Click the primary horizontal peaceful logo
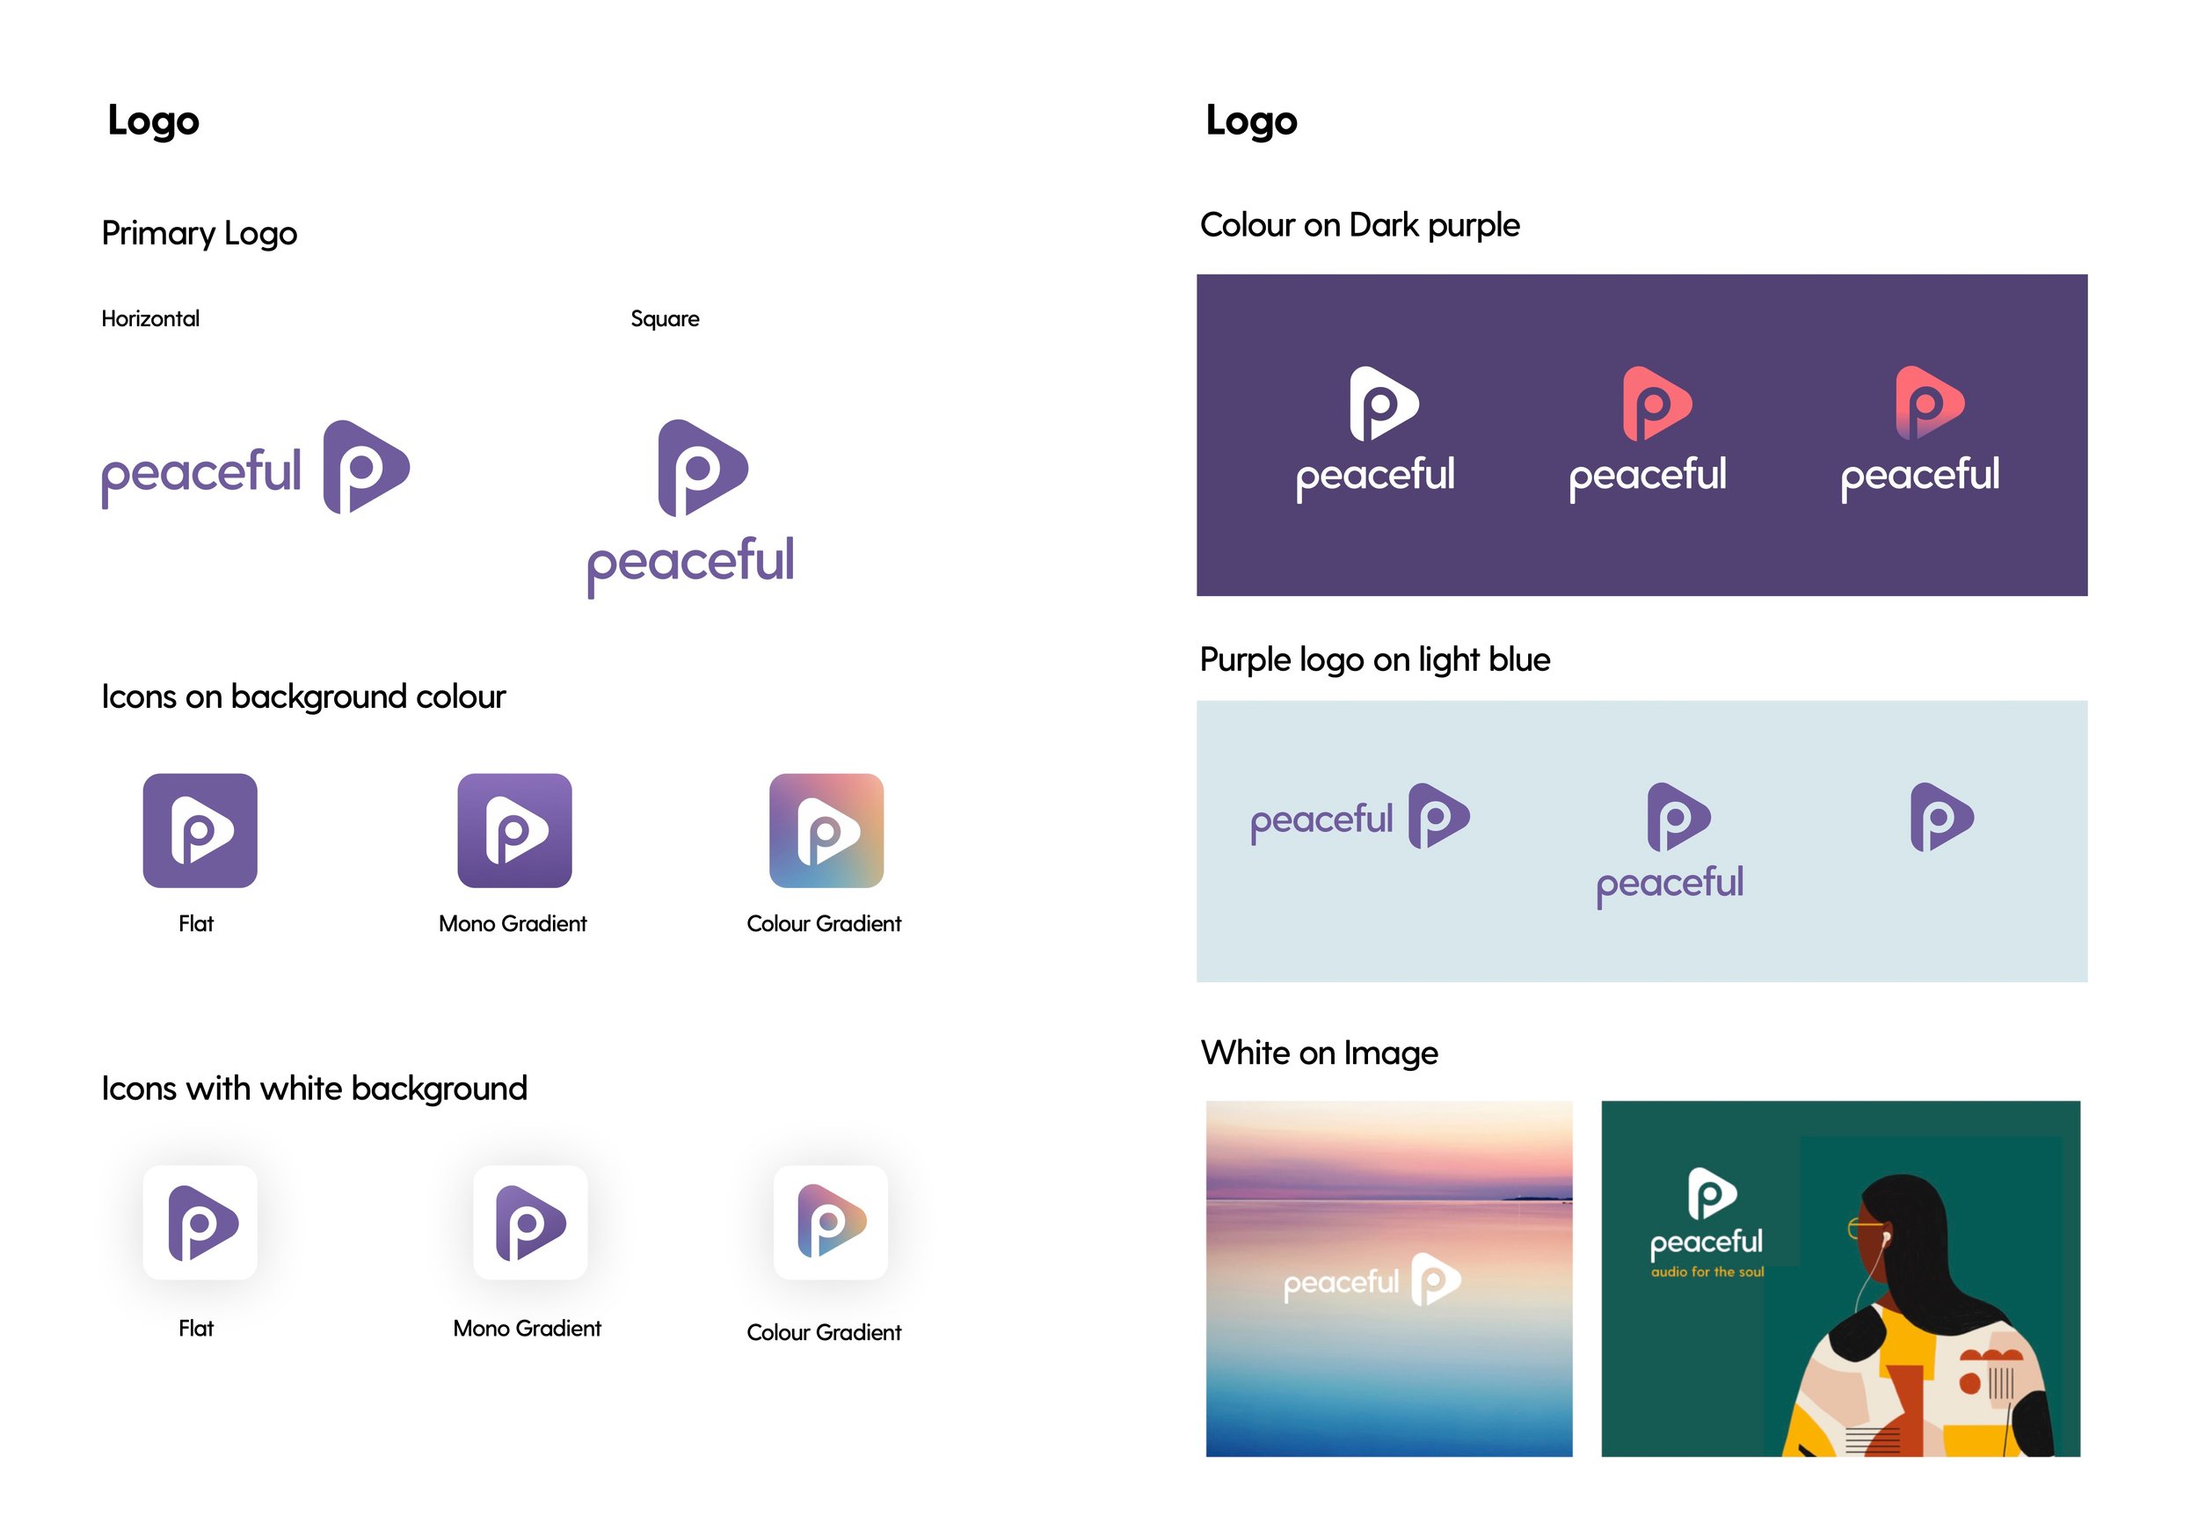This screenshot has width=2198, height=1530. point(256,467)
